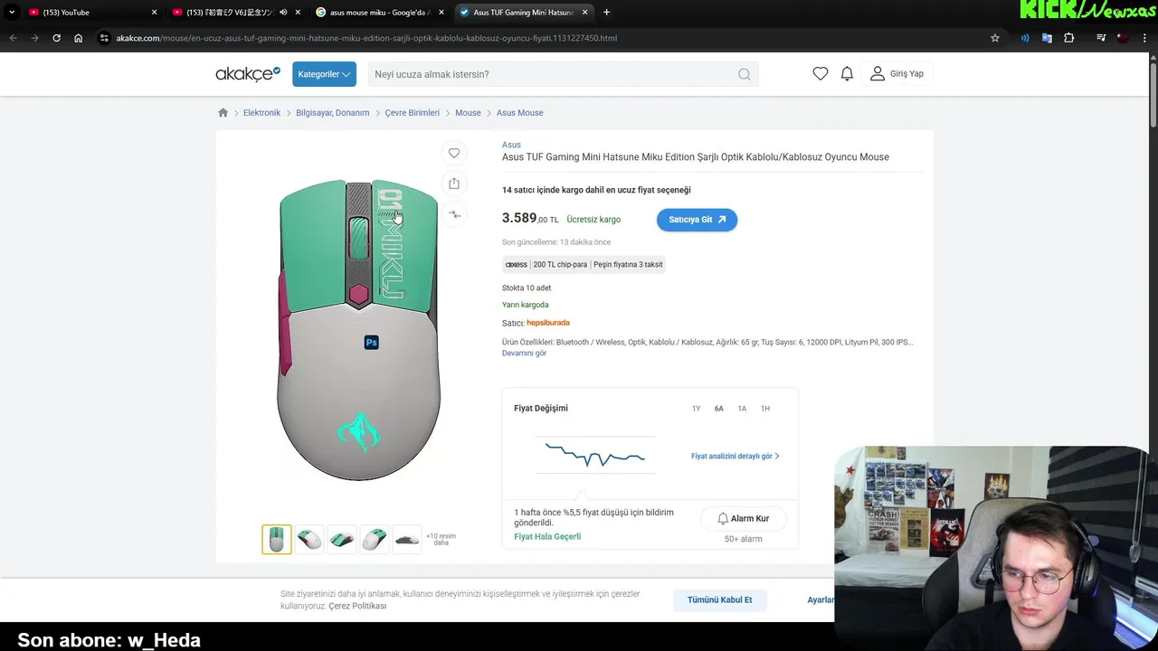Viewport: 1158px width, 651px height.
Task: Open the Kategoriler dropdown
Action: tap(324, 74)
